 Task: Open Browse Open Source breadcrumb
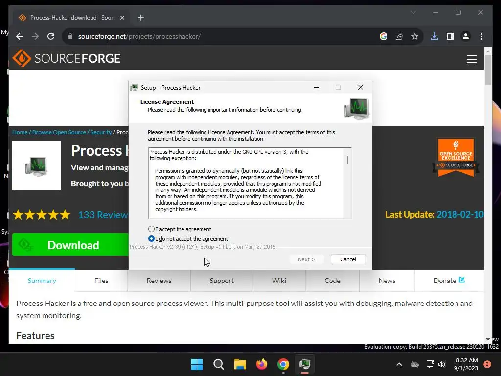click(x=59, y=132)
